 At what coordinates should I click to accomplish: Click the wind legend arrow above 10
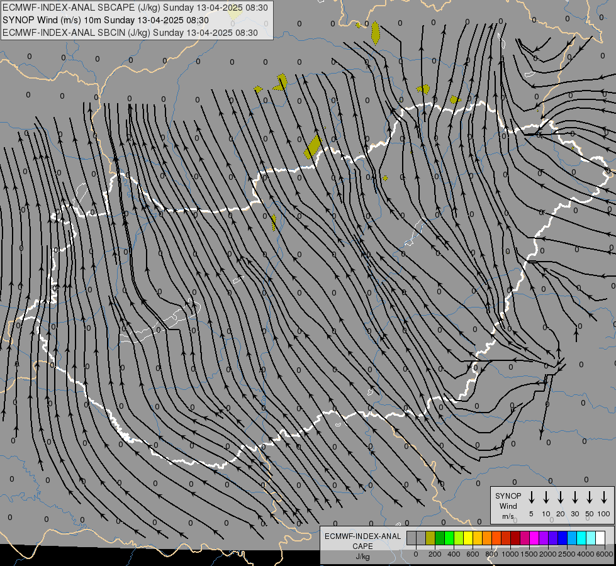point(546,497)
